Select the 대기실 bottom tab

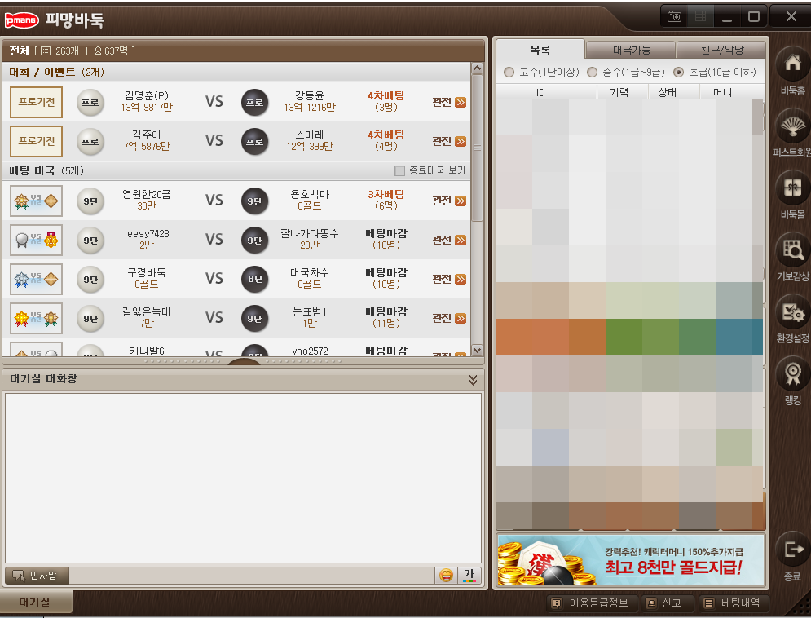pyautogui.click(x=35, y=602)
